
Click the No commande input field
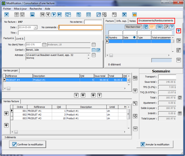(x=80, y=28)
